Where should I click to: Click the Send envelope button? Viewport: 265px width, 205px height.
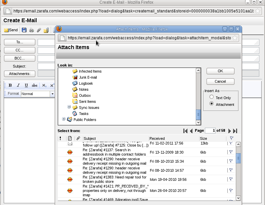11,30
